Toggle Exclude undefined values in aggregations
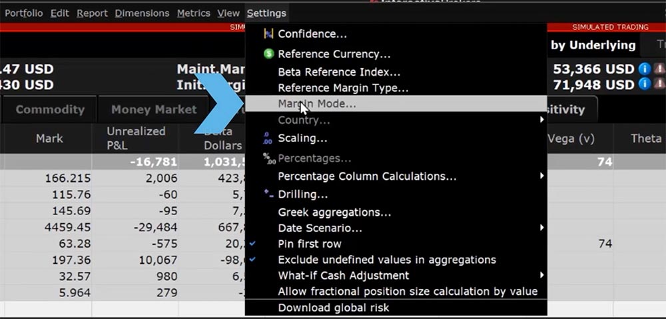This screenshot has height=319, width=666. point(386,260)
